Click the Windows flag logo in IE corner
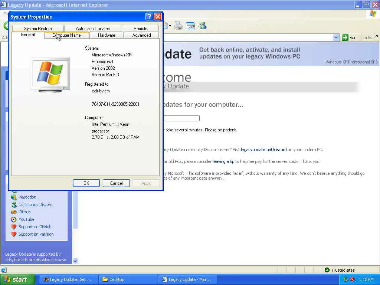The height and width of the screenshot is (285, 380). point(373,14)
